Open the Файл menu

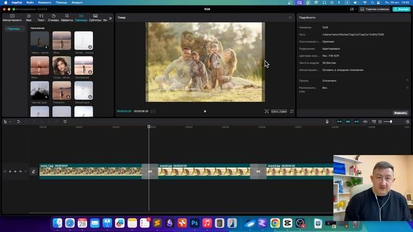[30, 3]
